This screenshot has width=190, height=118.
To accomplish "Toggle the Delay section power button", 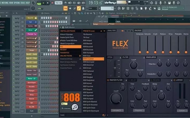I will (129, 80).
